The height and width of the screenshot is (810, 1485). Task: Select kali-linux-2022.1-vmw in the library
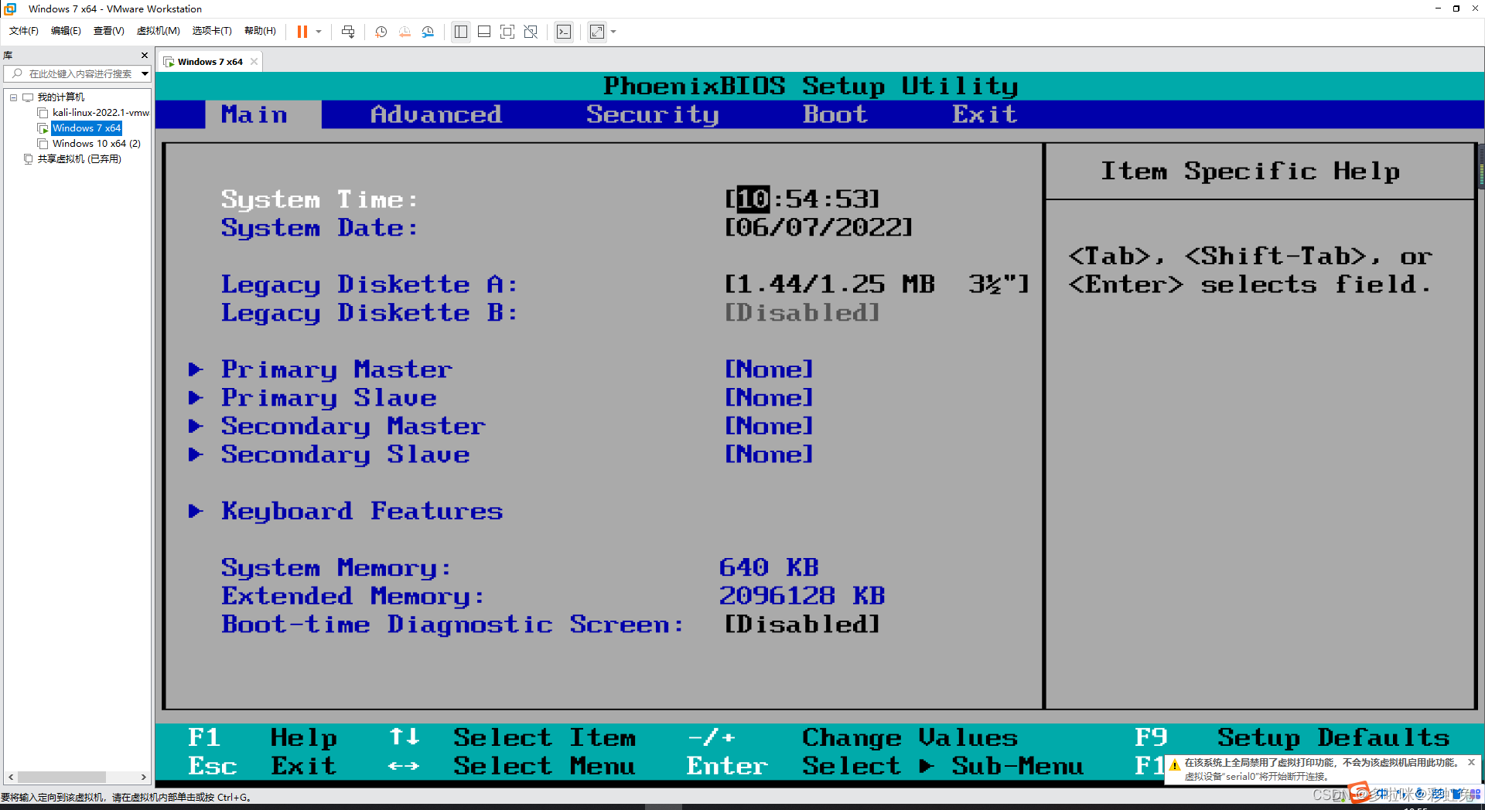[x=101, y=113]
